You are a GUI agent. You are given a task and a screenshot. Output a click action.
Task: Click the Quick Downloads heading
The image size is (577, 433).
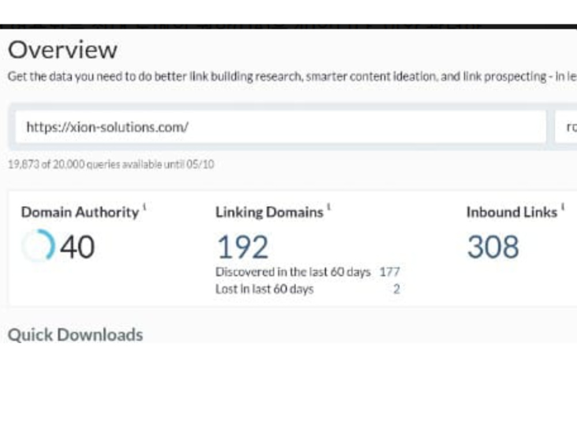coord(76,335)
